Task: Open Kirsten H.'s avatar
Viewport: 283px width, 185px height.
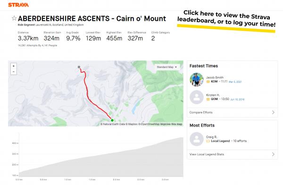Action: [197, 97]
